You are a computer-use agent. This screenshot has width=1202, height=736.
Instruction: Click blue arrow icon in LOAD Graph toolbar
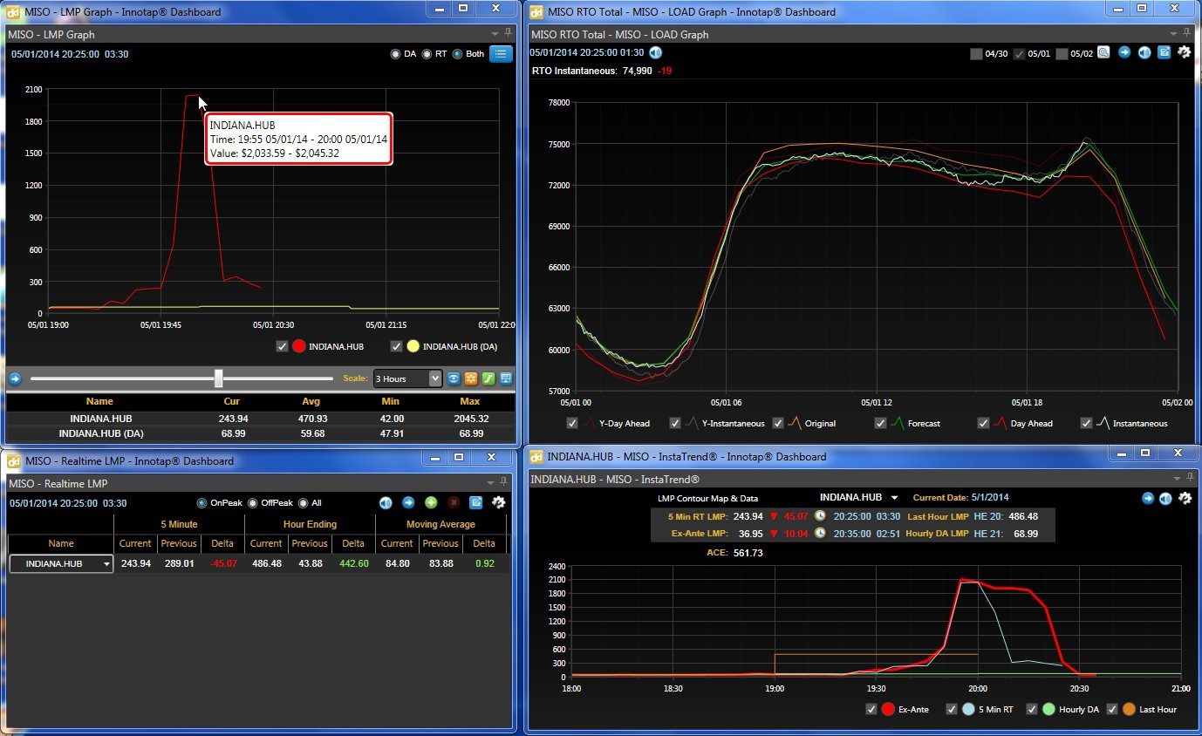1124,52
